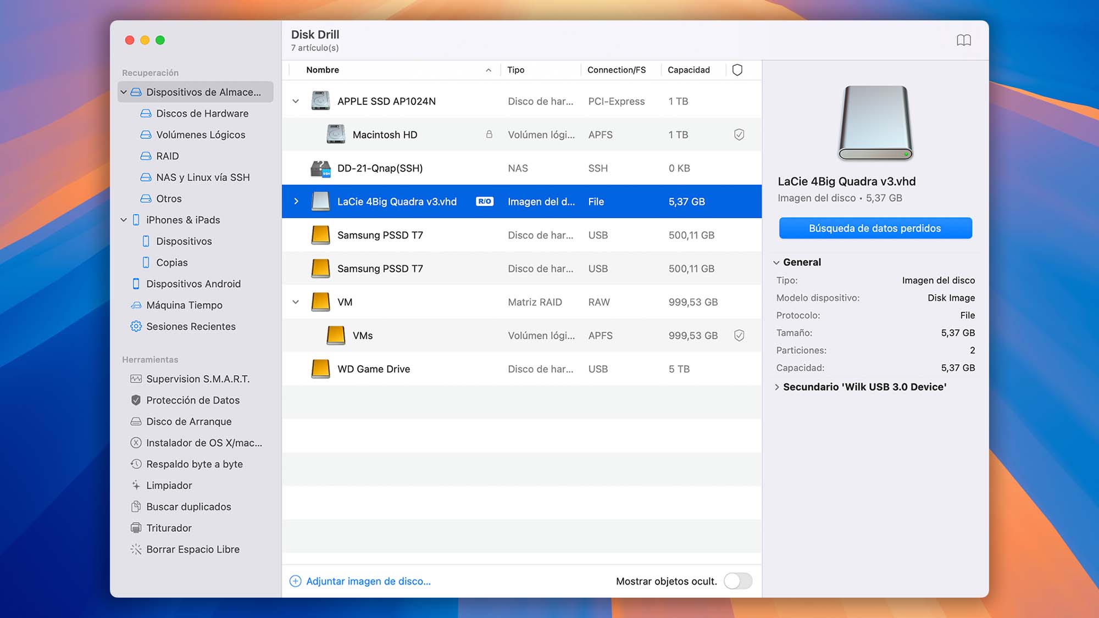Click the green zoom window button
1099x618 pixels.
tap(160, 40)
